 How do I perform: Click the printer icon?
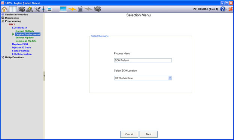[x=49, y=9]
